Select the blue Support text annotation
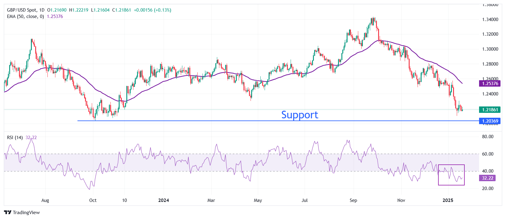 tap(300, 115)
